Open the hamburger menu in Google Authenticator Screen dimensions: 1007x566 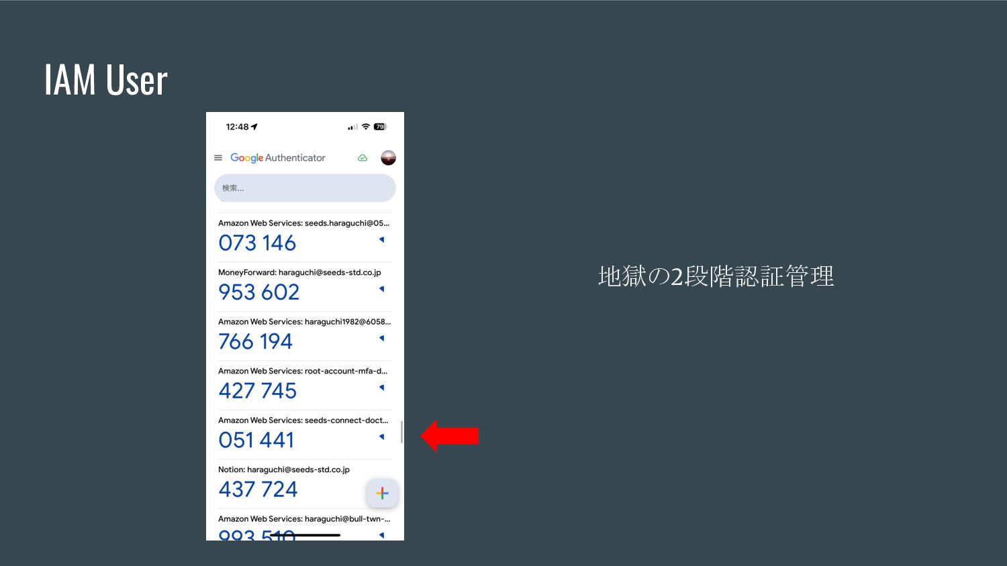pos(218,158)
